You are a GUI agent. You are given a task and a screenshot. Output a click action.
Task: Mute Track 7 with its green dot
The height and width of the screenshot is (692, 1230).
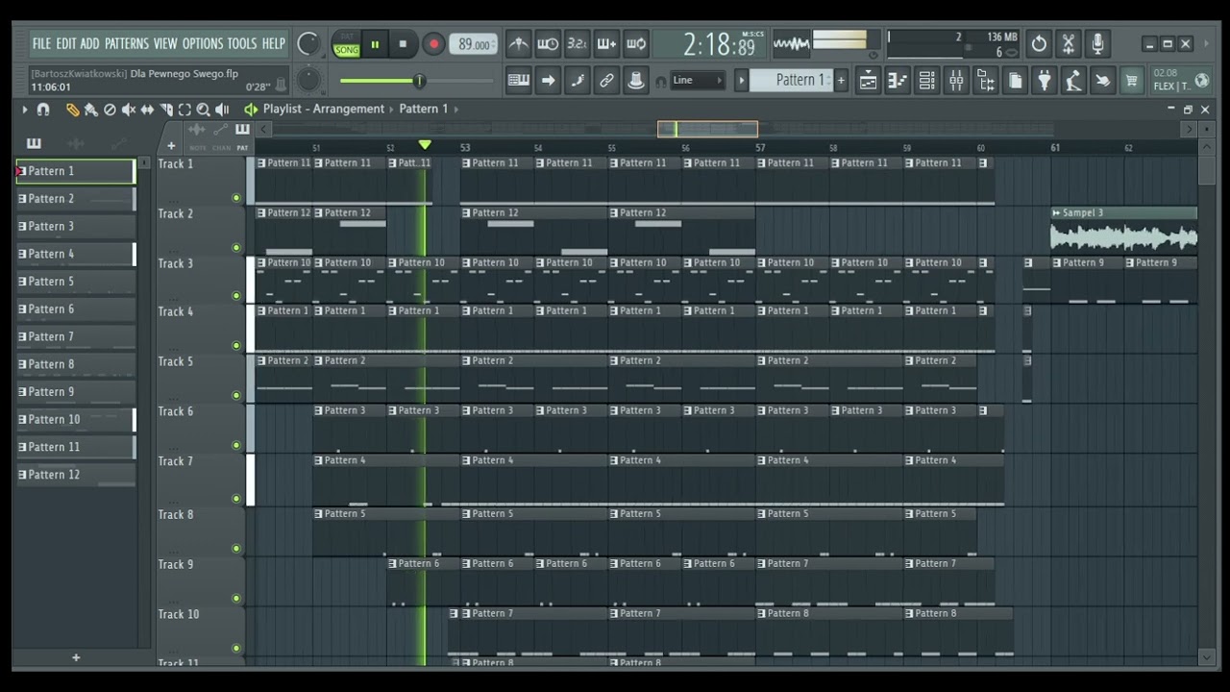pos(236,498)
